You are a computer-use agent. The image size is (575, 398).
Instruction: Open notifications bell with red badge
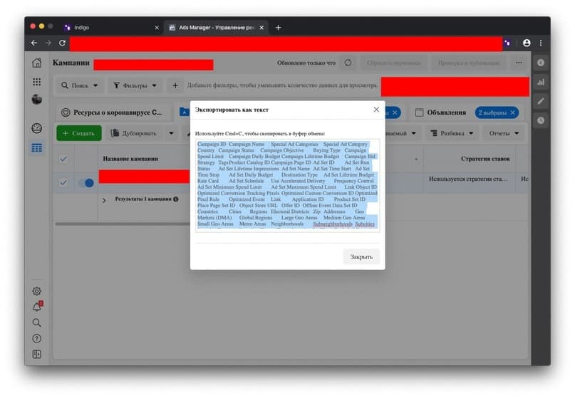37,306
